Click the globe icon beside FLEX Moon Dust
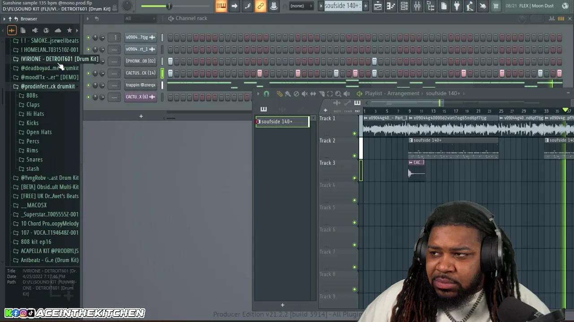Screen dimensions: 574x322 coord(565,6)
